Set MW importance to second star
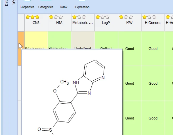Image resolution: width=173 pixels, height=135 pixels. (x=126, y=17)
